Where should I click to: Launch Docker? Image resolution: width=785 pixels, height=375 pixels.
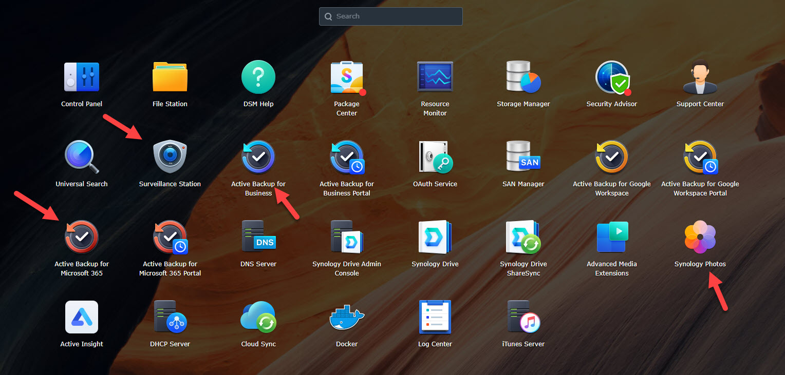point(347,317)
